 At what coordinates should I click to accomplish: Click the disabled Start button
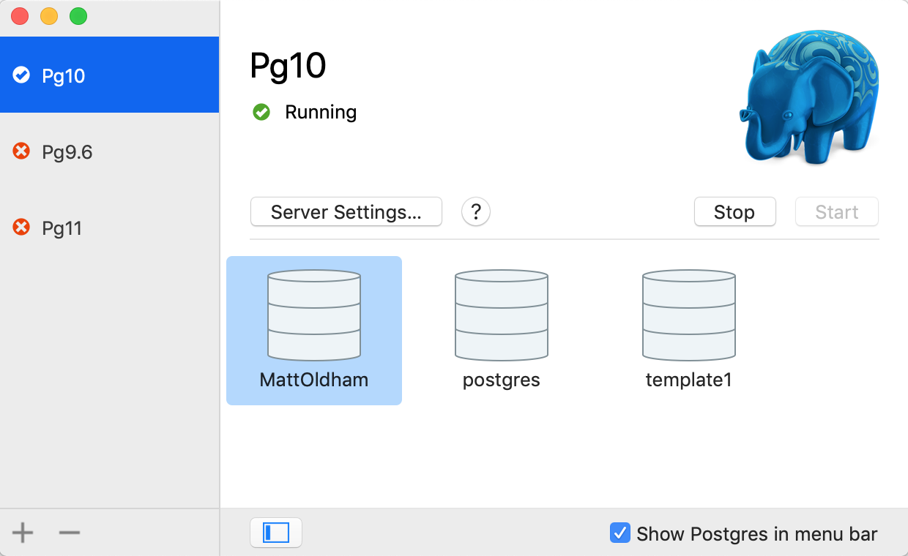837,212
